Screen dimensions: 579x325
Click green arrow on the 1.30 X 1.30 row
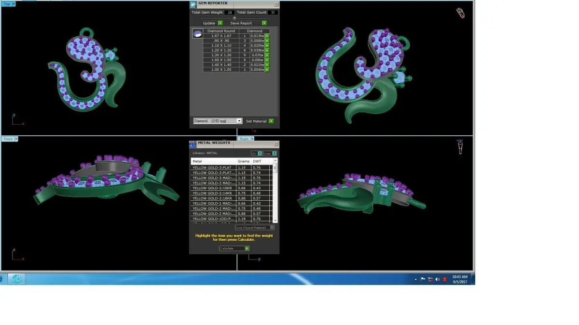pyautogui.click(x=267, y=55)
